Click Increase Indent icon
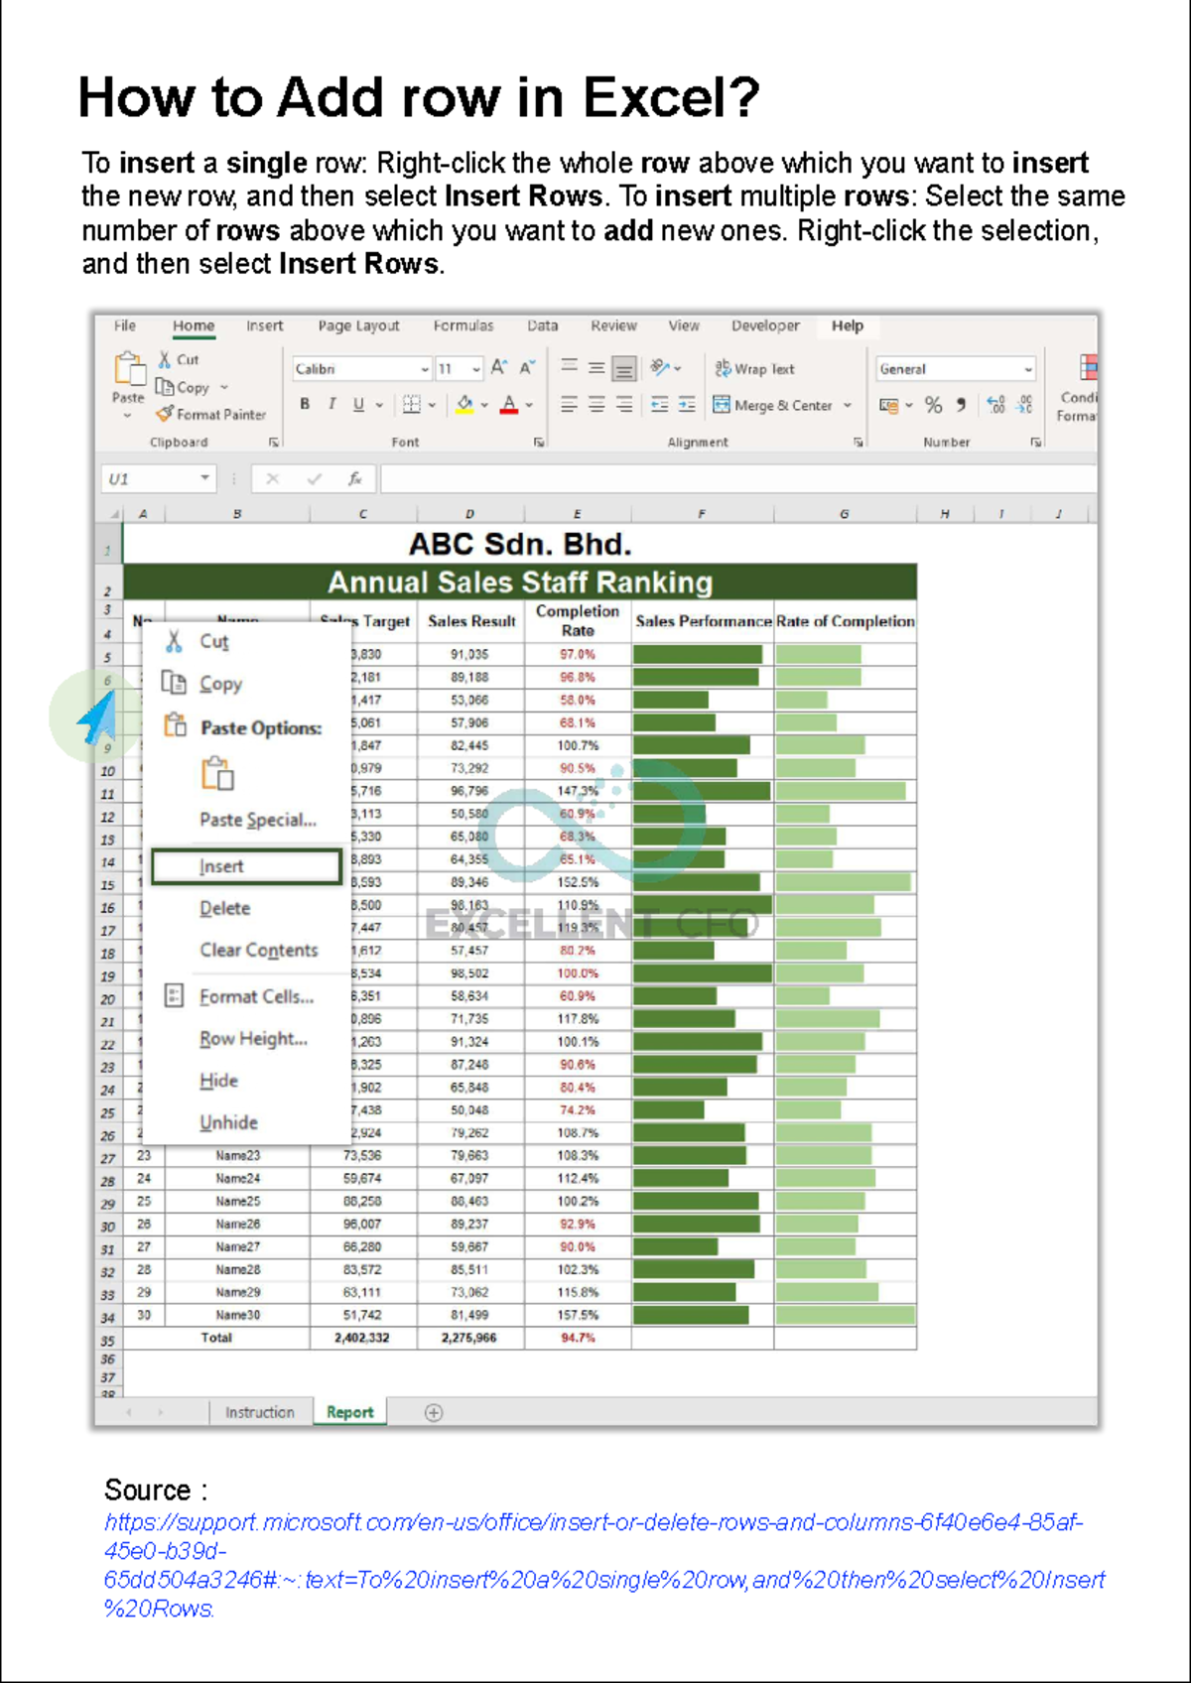The image size is (1191, 1683). tap(687, 405)
